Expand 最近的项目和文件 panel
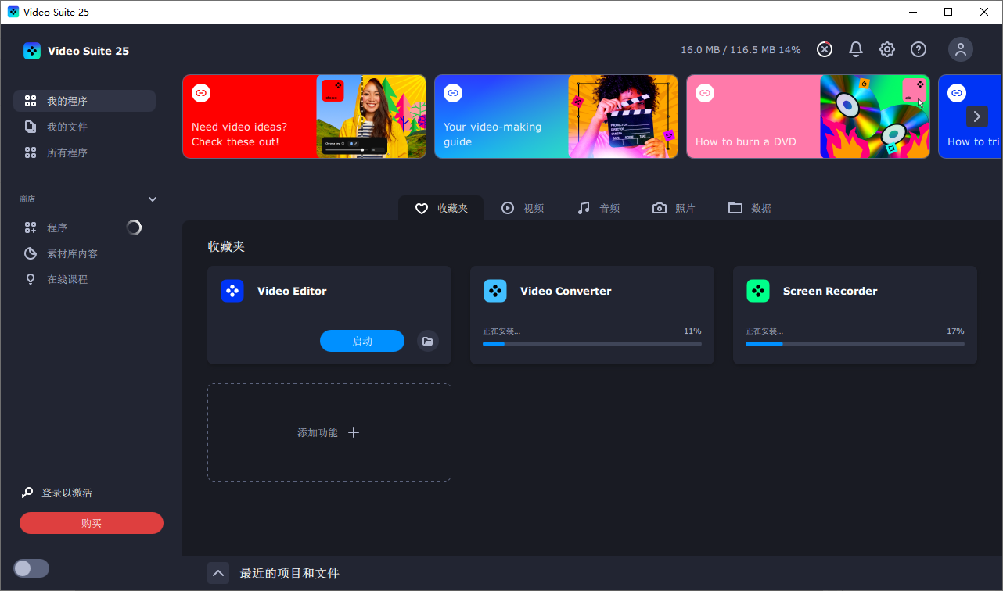This screenshot has height=591, width=1003. [218, 573]
